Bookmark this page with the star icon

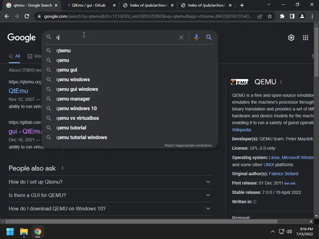pyautogui.click(x=270, y=16)
